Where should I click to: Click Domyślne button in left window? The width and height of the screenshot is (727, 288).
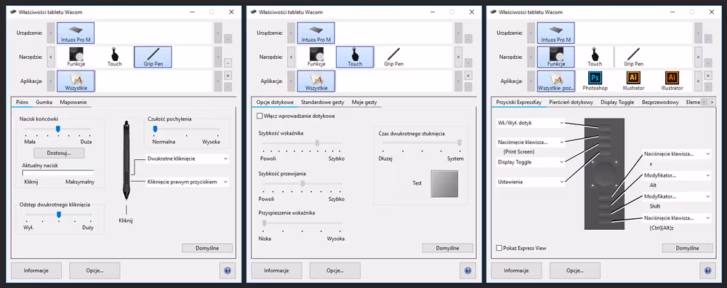pyautogui.click(x=207, y=248)
